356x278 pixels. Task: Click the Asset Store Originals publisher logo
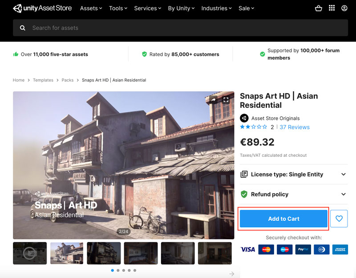(x=244, y=118)
